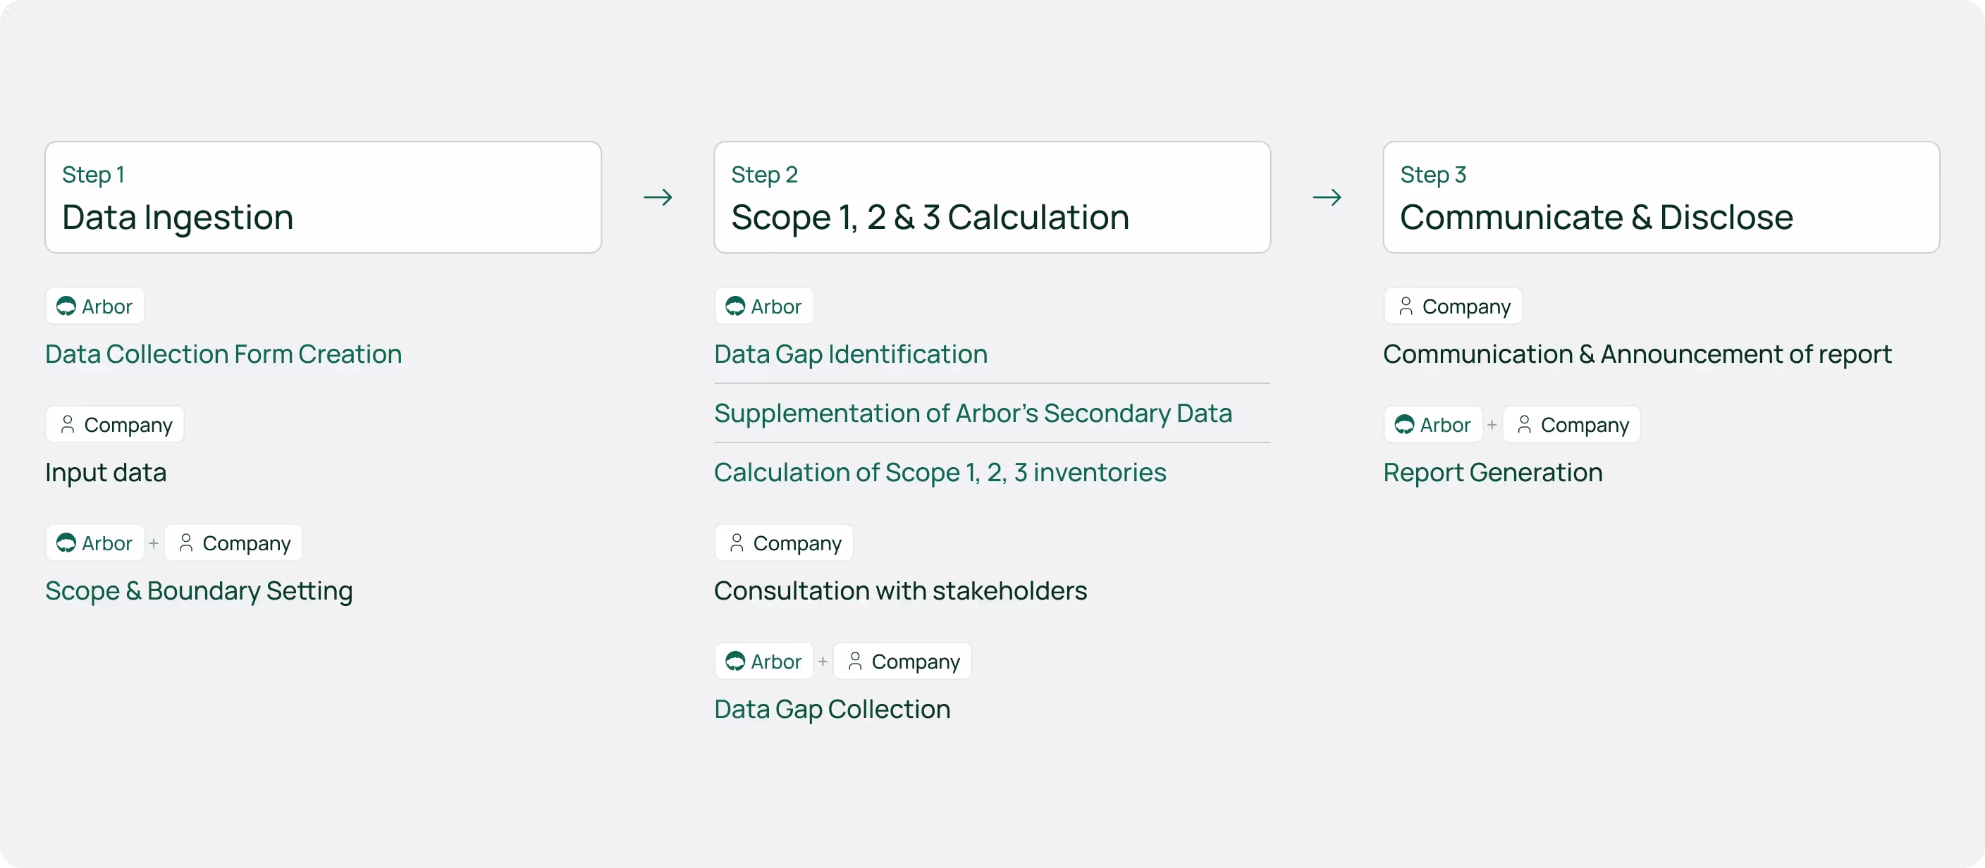Click the person icon above Consultation with stakeholders
The image size is (1985, 868).
point(737,543)
